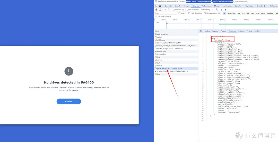
Task: Switch to the Sources tab
Action: [x=187, y=6]
